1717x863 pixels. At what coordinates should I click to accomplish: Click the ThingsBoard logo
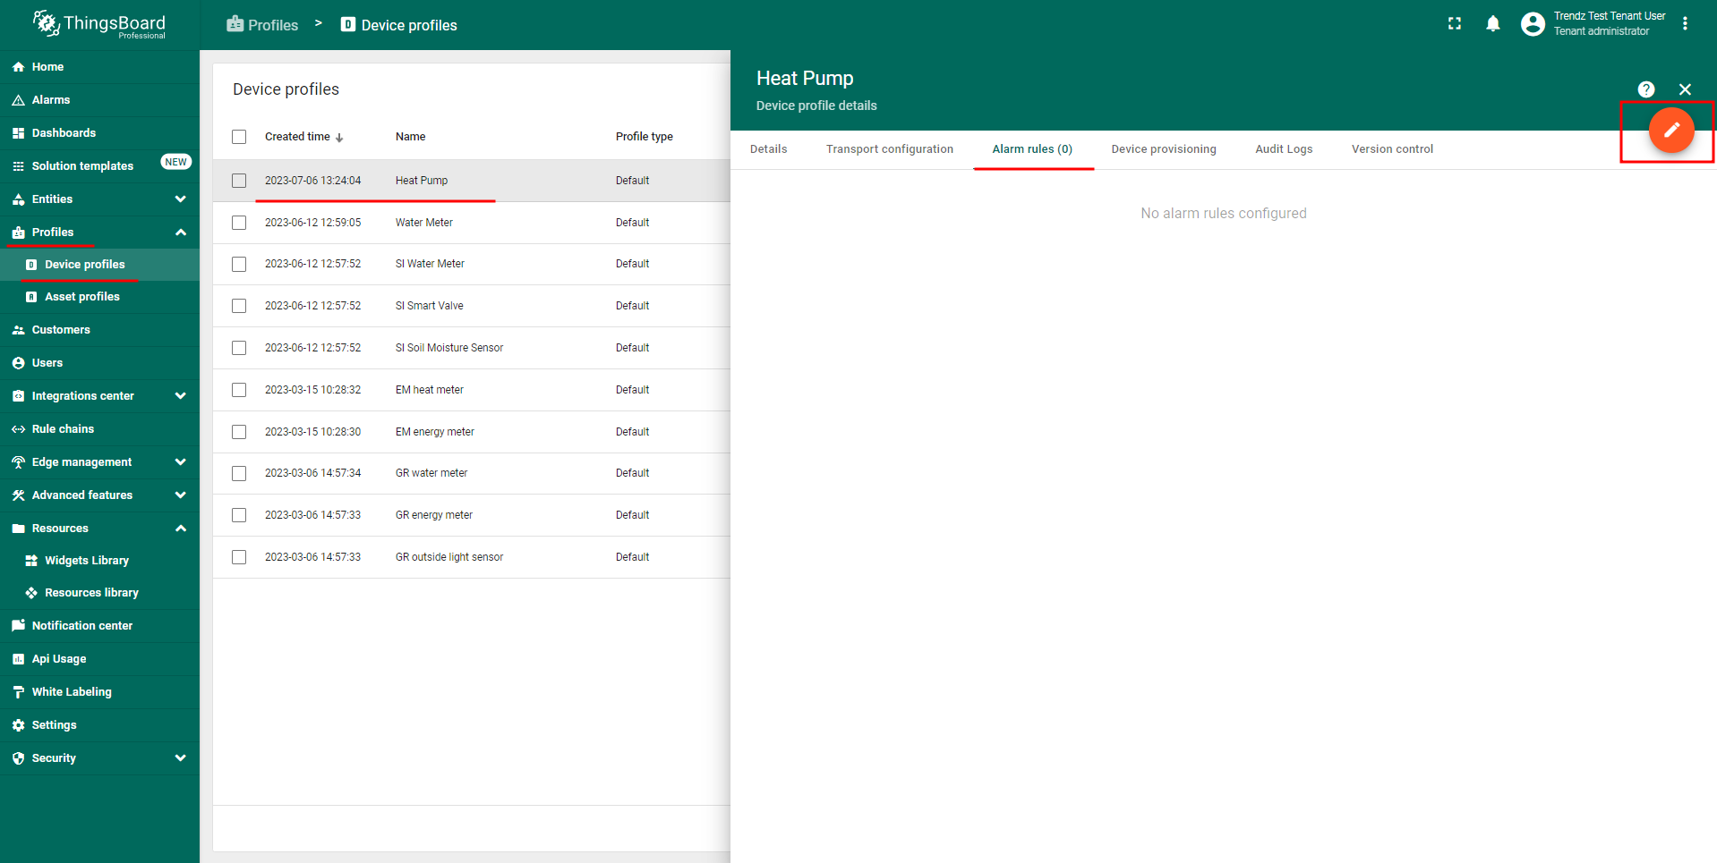click(x=99, y=24)
